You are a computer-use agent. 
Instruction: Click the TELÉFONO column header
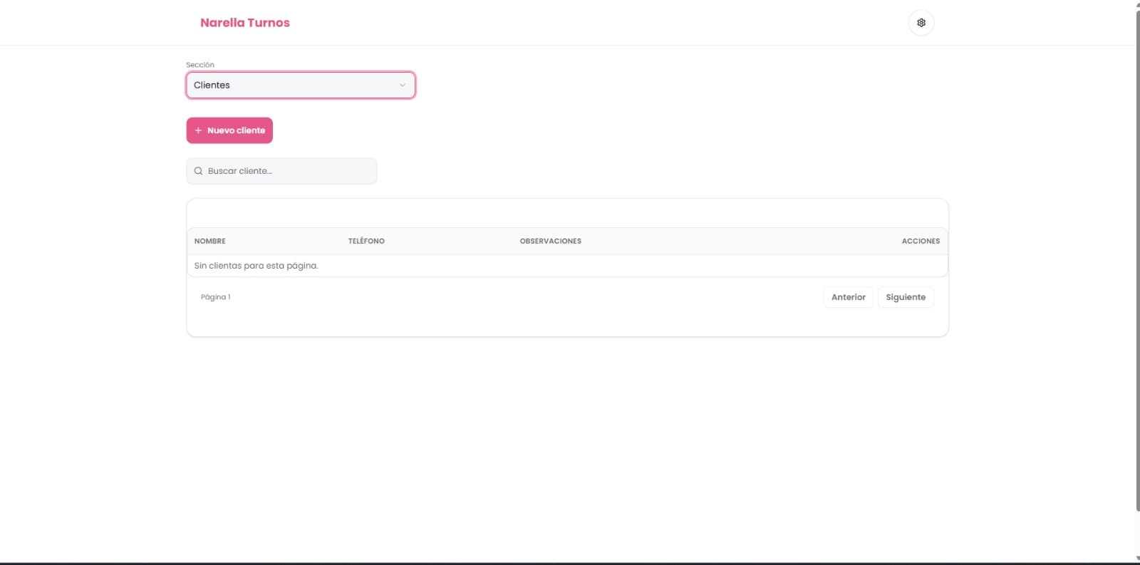[366, 241]
